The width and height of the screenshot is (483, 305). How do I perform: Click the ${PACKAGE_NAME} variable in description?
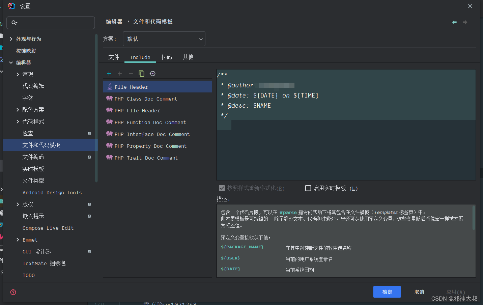(x=242, y=247)
